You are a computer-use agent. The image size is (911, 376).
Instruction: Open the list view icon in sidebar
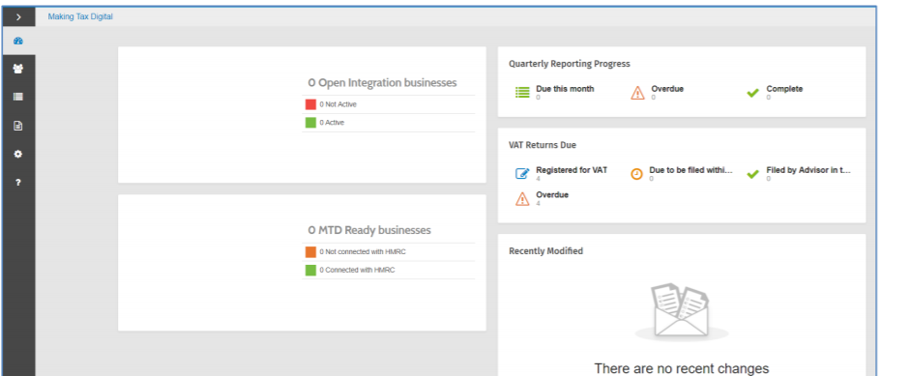coord(18,97)
